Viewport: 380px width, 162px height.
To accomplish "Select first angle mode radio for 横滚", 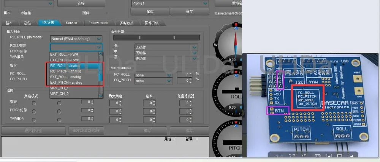I will pos(34,103).
